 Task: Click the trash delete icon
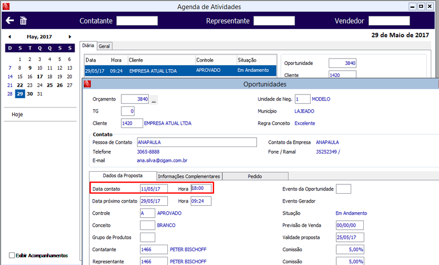click(x=23, y=20)
